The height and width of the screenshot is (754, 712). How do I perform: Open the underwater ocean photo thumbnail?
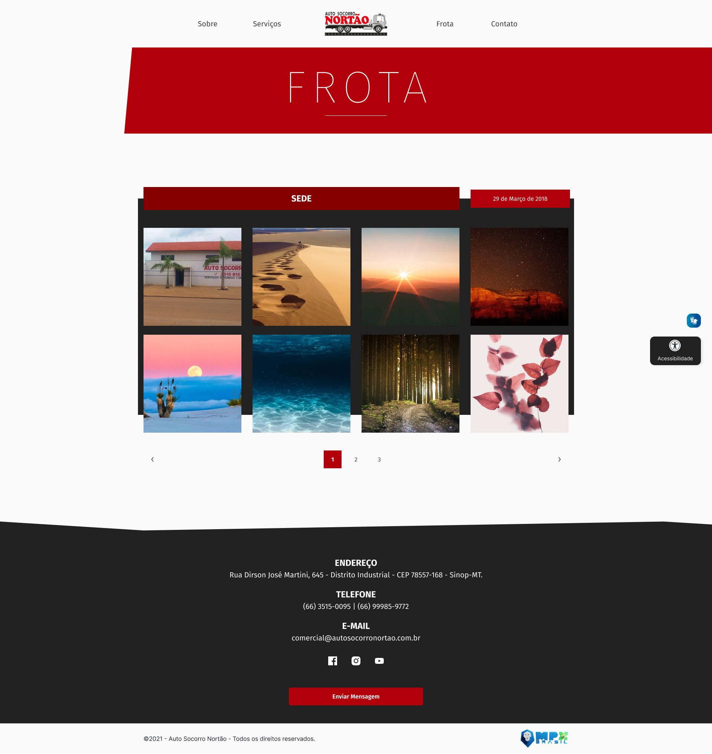[x=301, y=383]
